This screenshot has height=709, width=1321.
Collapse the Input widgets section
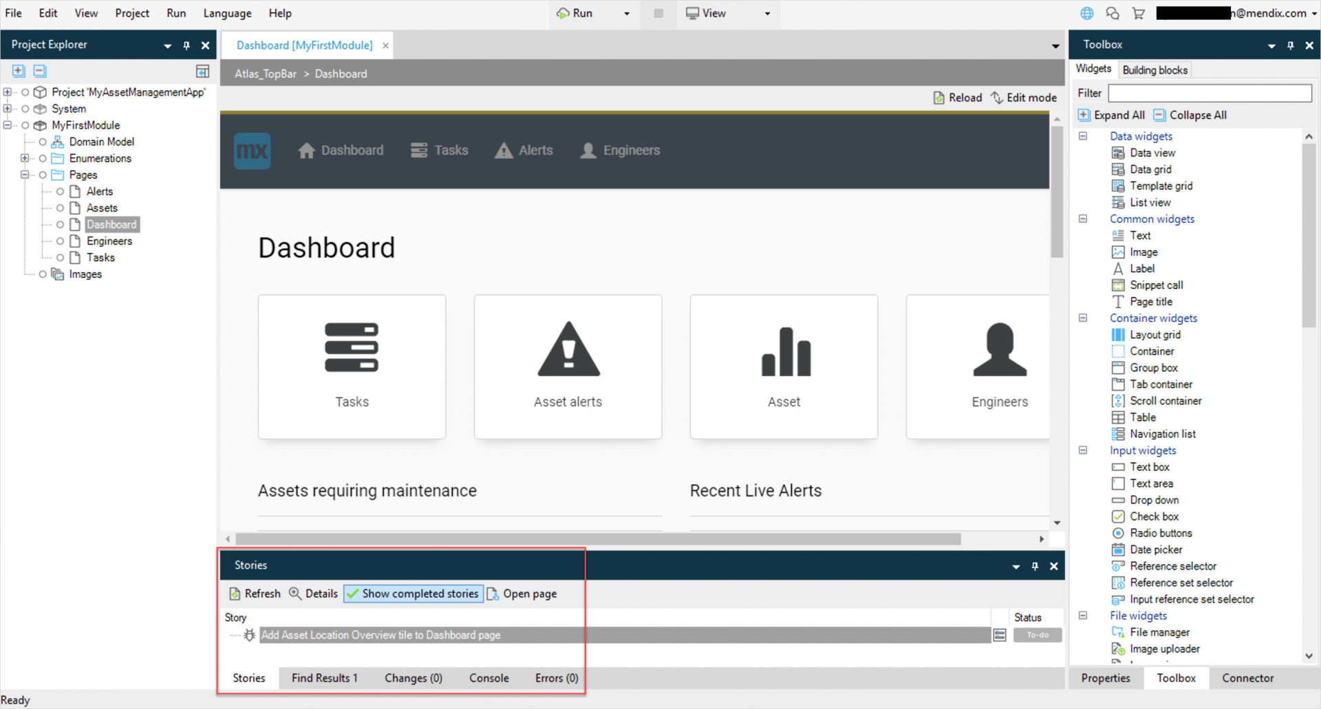point(1084,450)
